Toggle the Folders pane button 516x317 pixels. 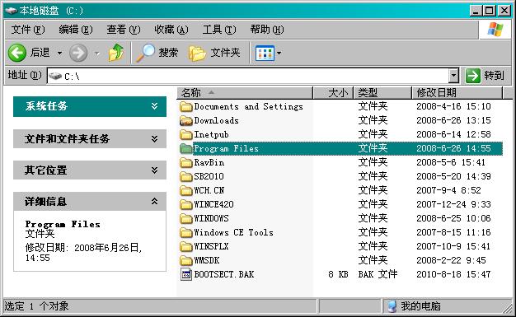click(x=214, y=53)
